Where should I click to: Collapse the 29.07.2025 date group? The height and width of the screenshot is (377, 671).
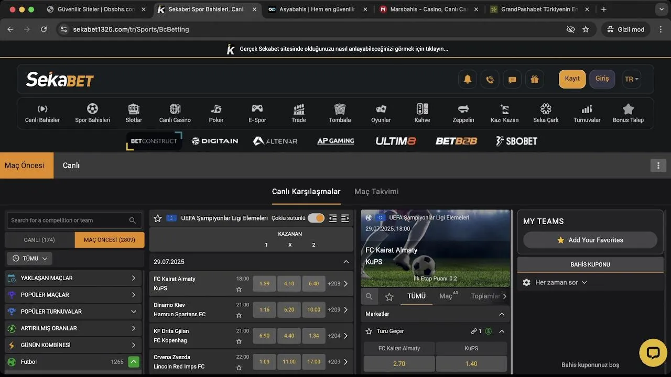pyautogui.click(x=346, y=262)
